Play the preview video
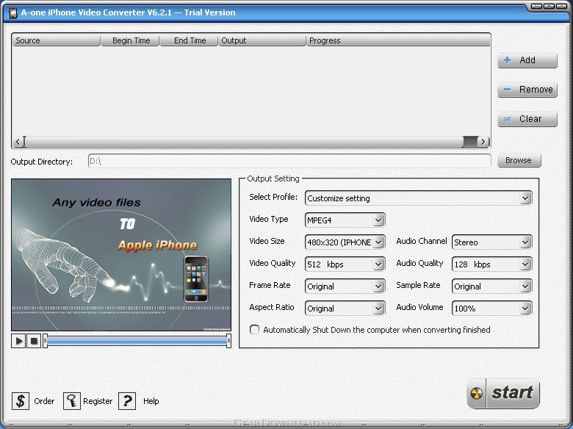This screenshot has width=573, height=429. 18,341
